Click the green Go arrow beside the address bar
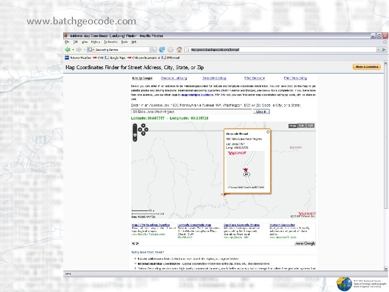The image size is (389, 292). pyautogui.click(x=384, y=50)
